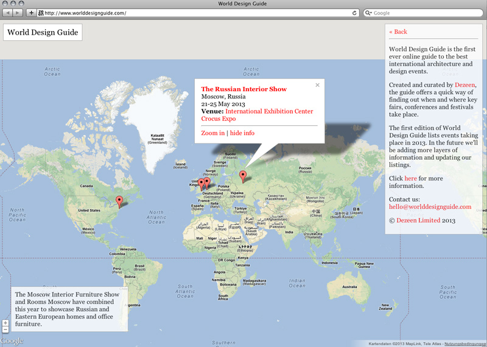
Task: Go forward with the browser forward arrow
Action: pos(18,13)
